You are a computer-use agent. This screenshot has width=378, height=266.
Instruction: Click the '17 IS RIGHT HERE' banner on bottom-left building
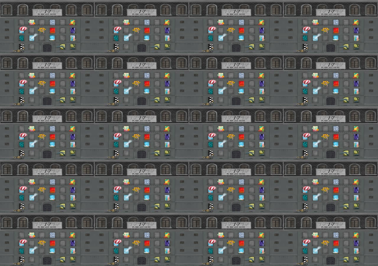pos(47,225)
